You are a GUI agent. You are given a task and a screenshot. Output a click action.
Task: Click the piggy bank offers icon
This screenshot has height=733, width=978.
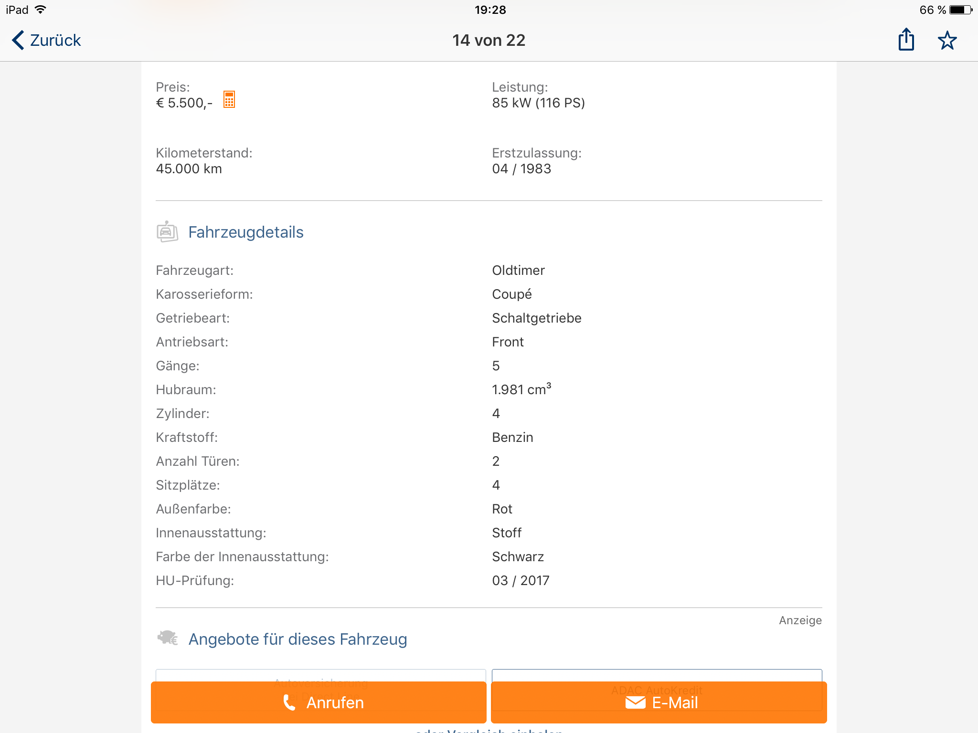click(167, 638)
